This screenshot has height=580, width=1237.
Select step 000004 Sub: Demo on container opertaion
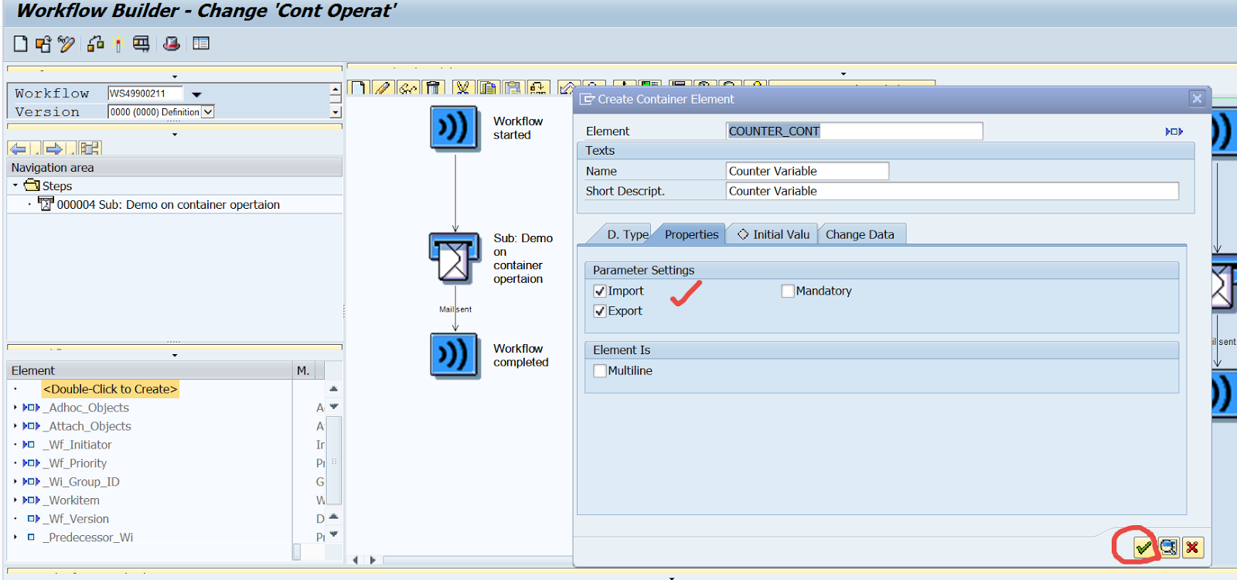coord(168,205)
